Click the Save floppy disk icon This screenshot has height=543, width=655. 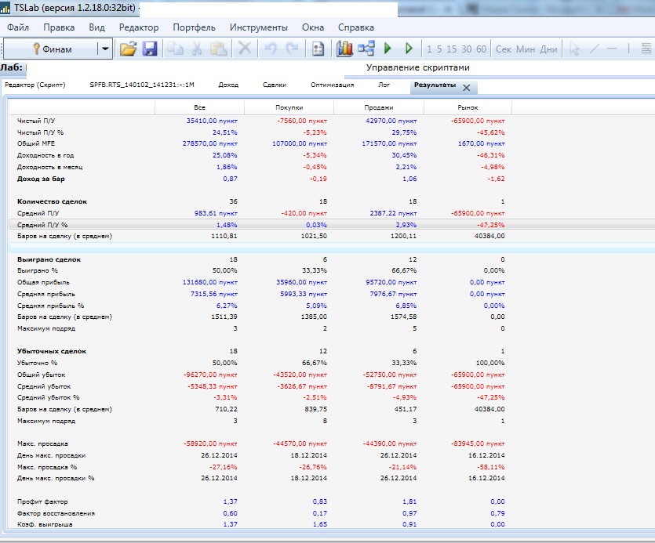pyautogui.click(x=149, y=49)
